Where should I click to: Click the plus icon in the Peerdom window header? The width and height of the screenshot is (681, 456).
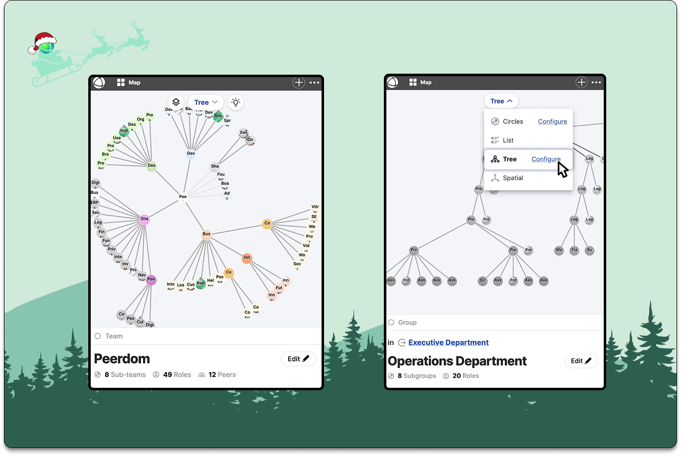tap(298, 82)
